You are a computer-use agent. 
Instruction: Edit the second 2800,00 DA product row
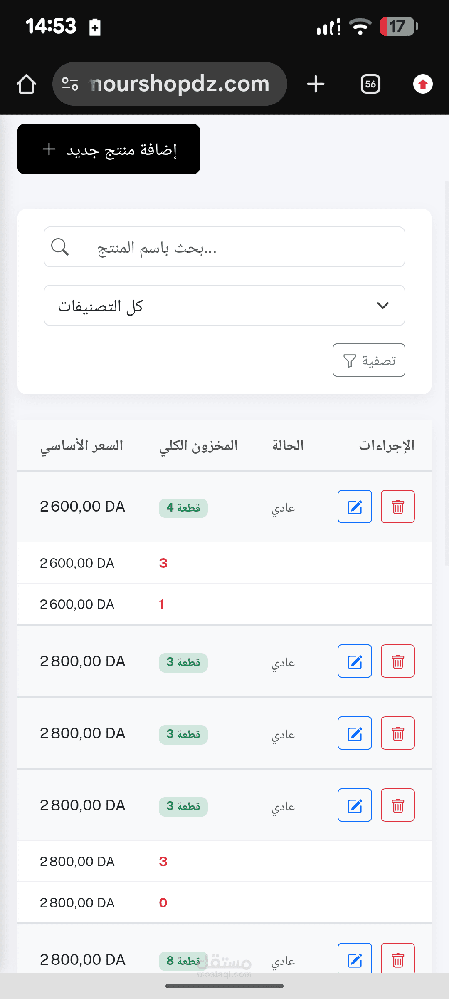(x=355, y=733)
